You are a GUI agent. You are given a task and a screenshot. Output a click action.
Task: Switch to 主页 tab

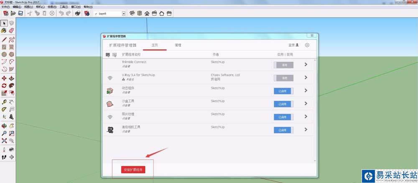pos(155,45)
